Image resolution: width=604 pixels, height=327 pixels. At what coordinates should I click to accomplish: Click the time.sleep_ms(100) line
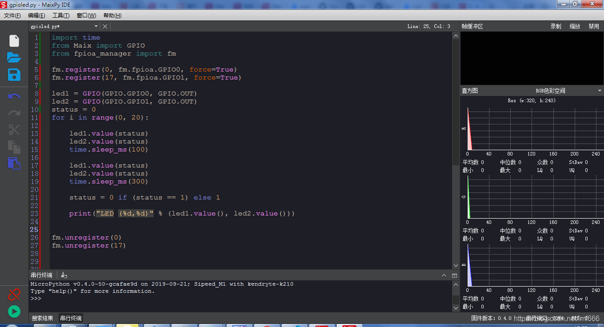point(109,150)
